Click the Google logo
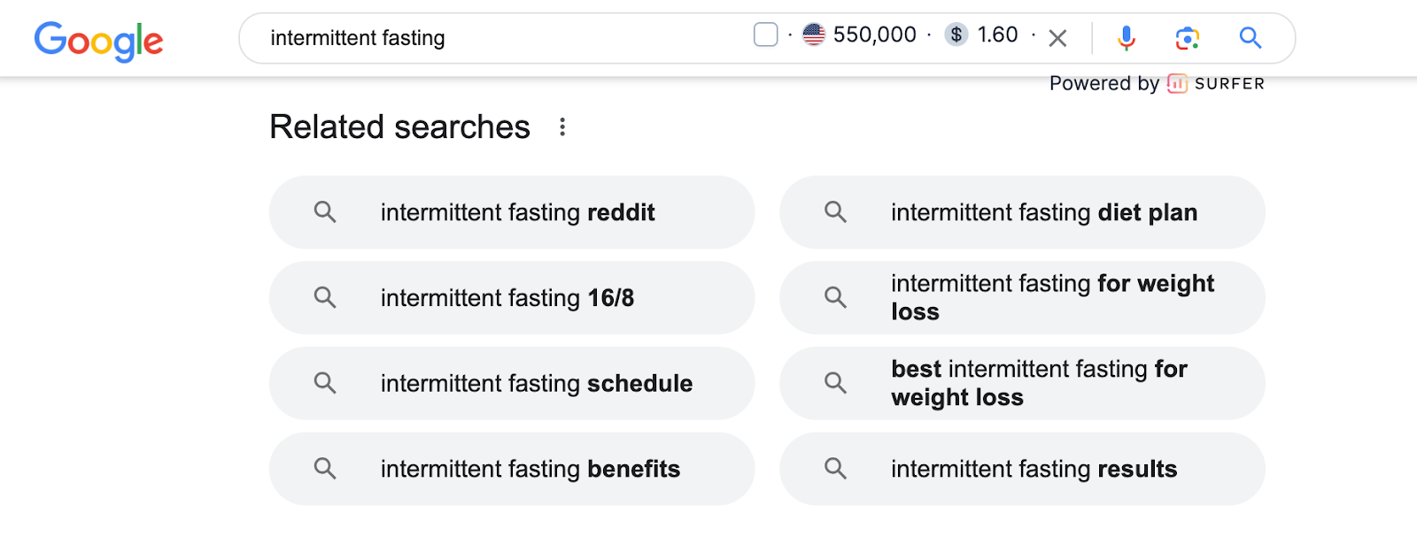 coord(98,40)
